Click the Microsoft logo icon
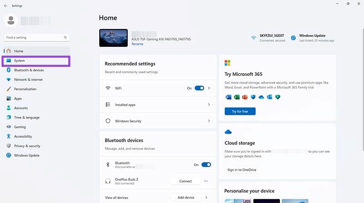 (227, 63)
